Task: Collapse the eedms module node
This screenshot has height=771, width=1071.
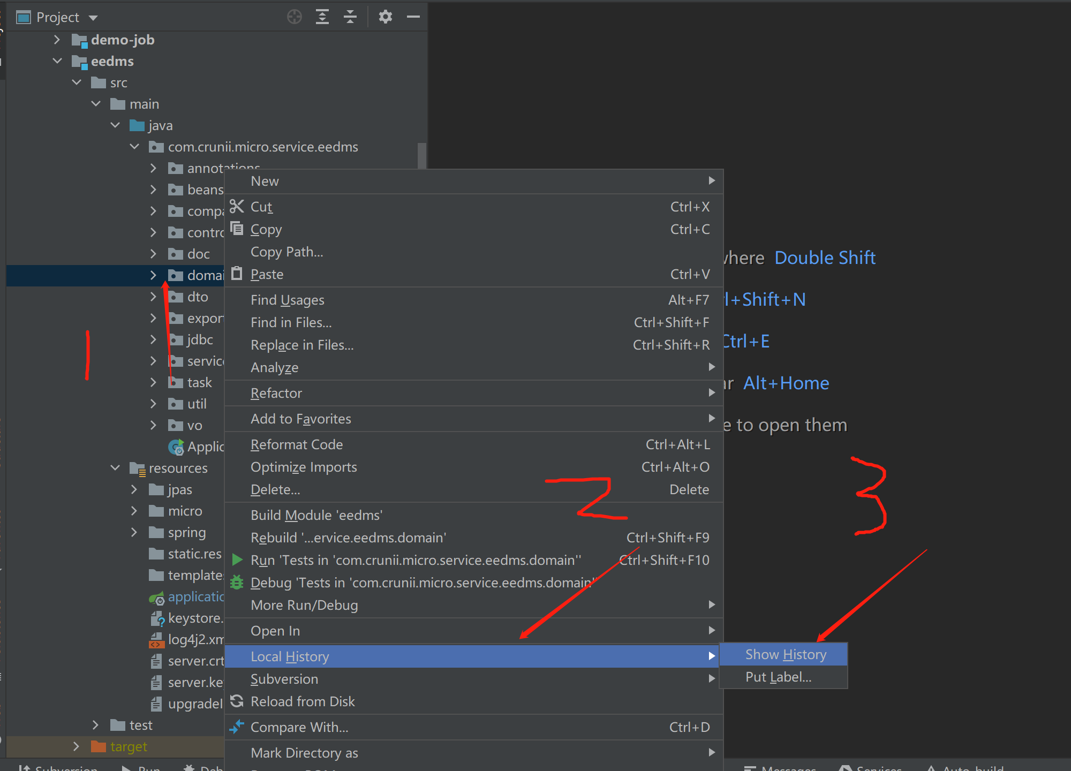Action: [x=57, y=61]
